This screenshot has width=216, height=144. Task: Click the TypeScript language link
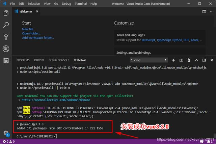coord(164,40)
